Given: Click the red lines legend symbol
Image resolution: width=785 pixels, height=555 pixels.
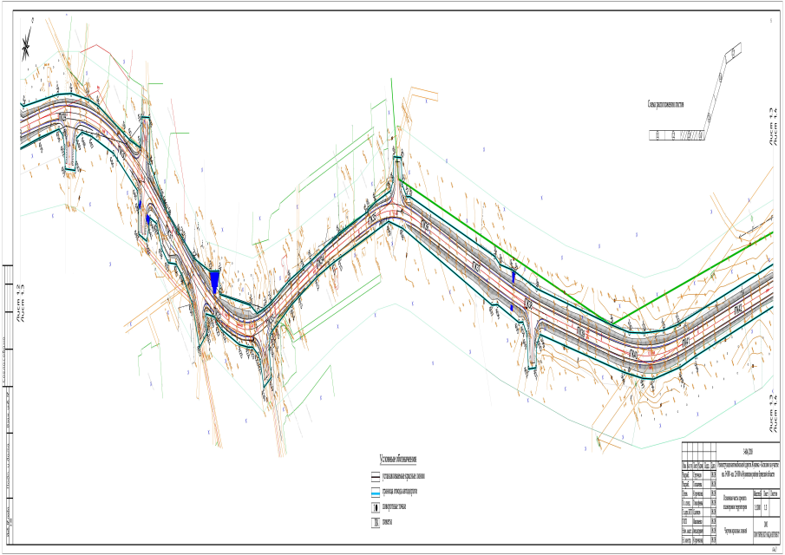Looking at the screenshot, I should click(x=375, y=476).
